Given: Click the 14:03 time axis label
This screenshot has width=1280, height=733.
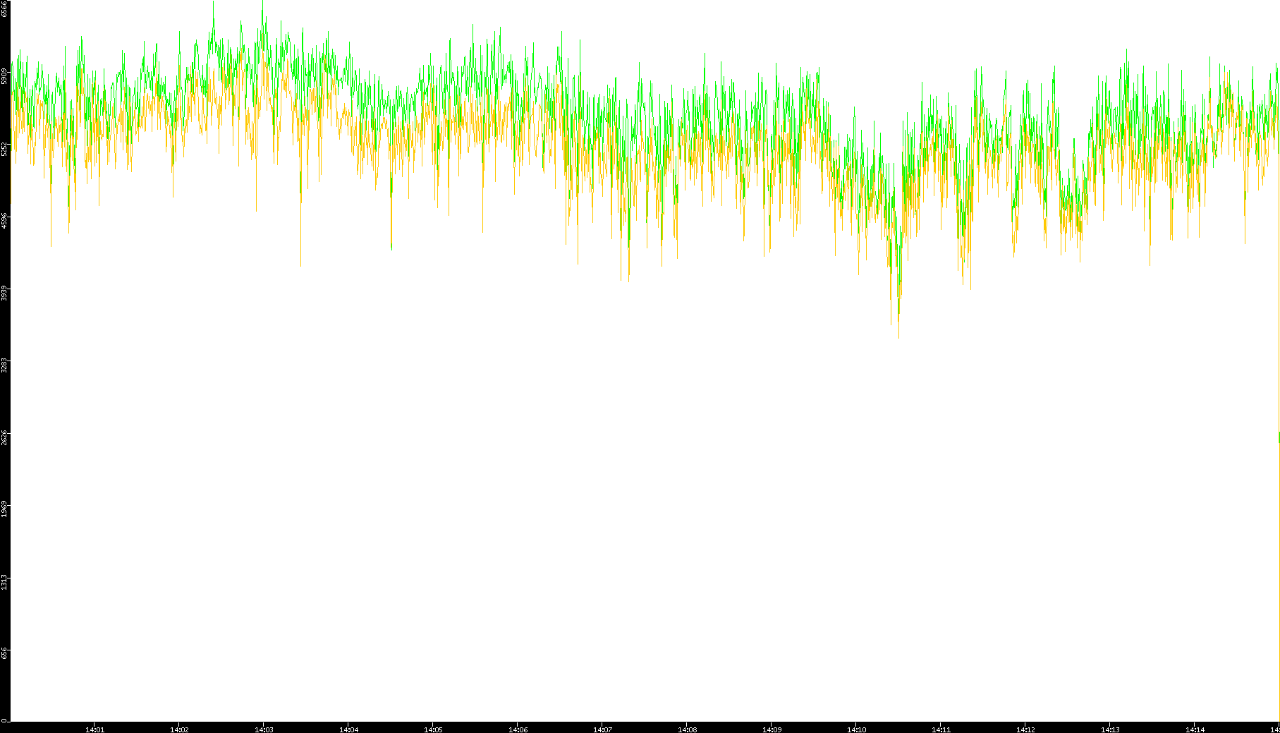Looking at the screenshot, I should pos(264,729).
